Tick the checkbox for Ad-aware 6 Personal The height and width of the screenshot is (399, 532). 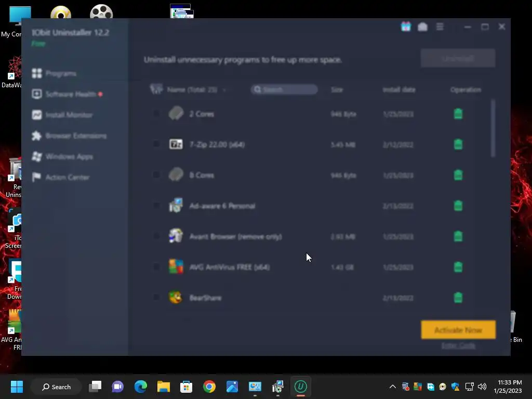(156, 206)
